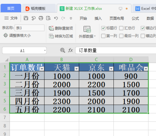Screen dimensions: 156x136
Task: Click the zoom magnifier icon by formula bar
Action: (x=63, y=50)
